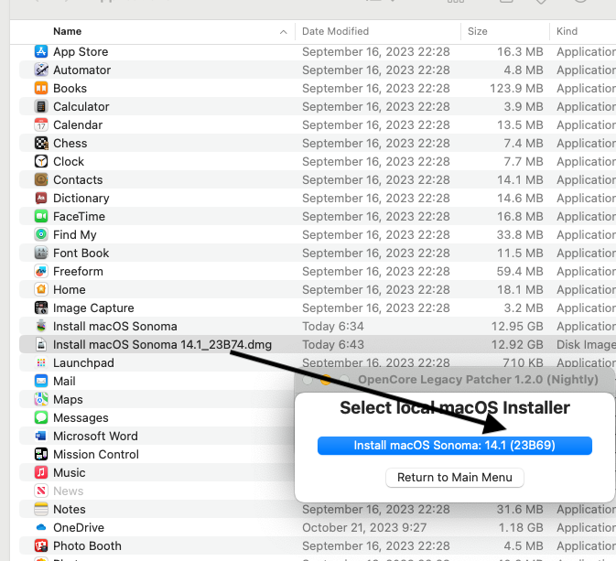Click the 'Disk Image' kind cell

point(586,344)
